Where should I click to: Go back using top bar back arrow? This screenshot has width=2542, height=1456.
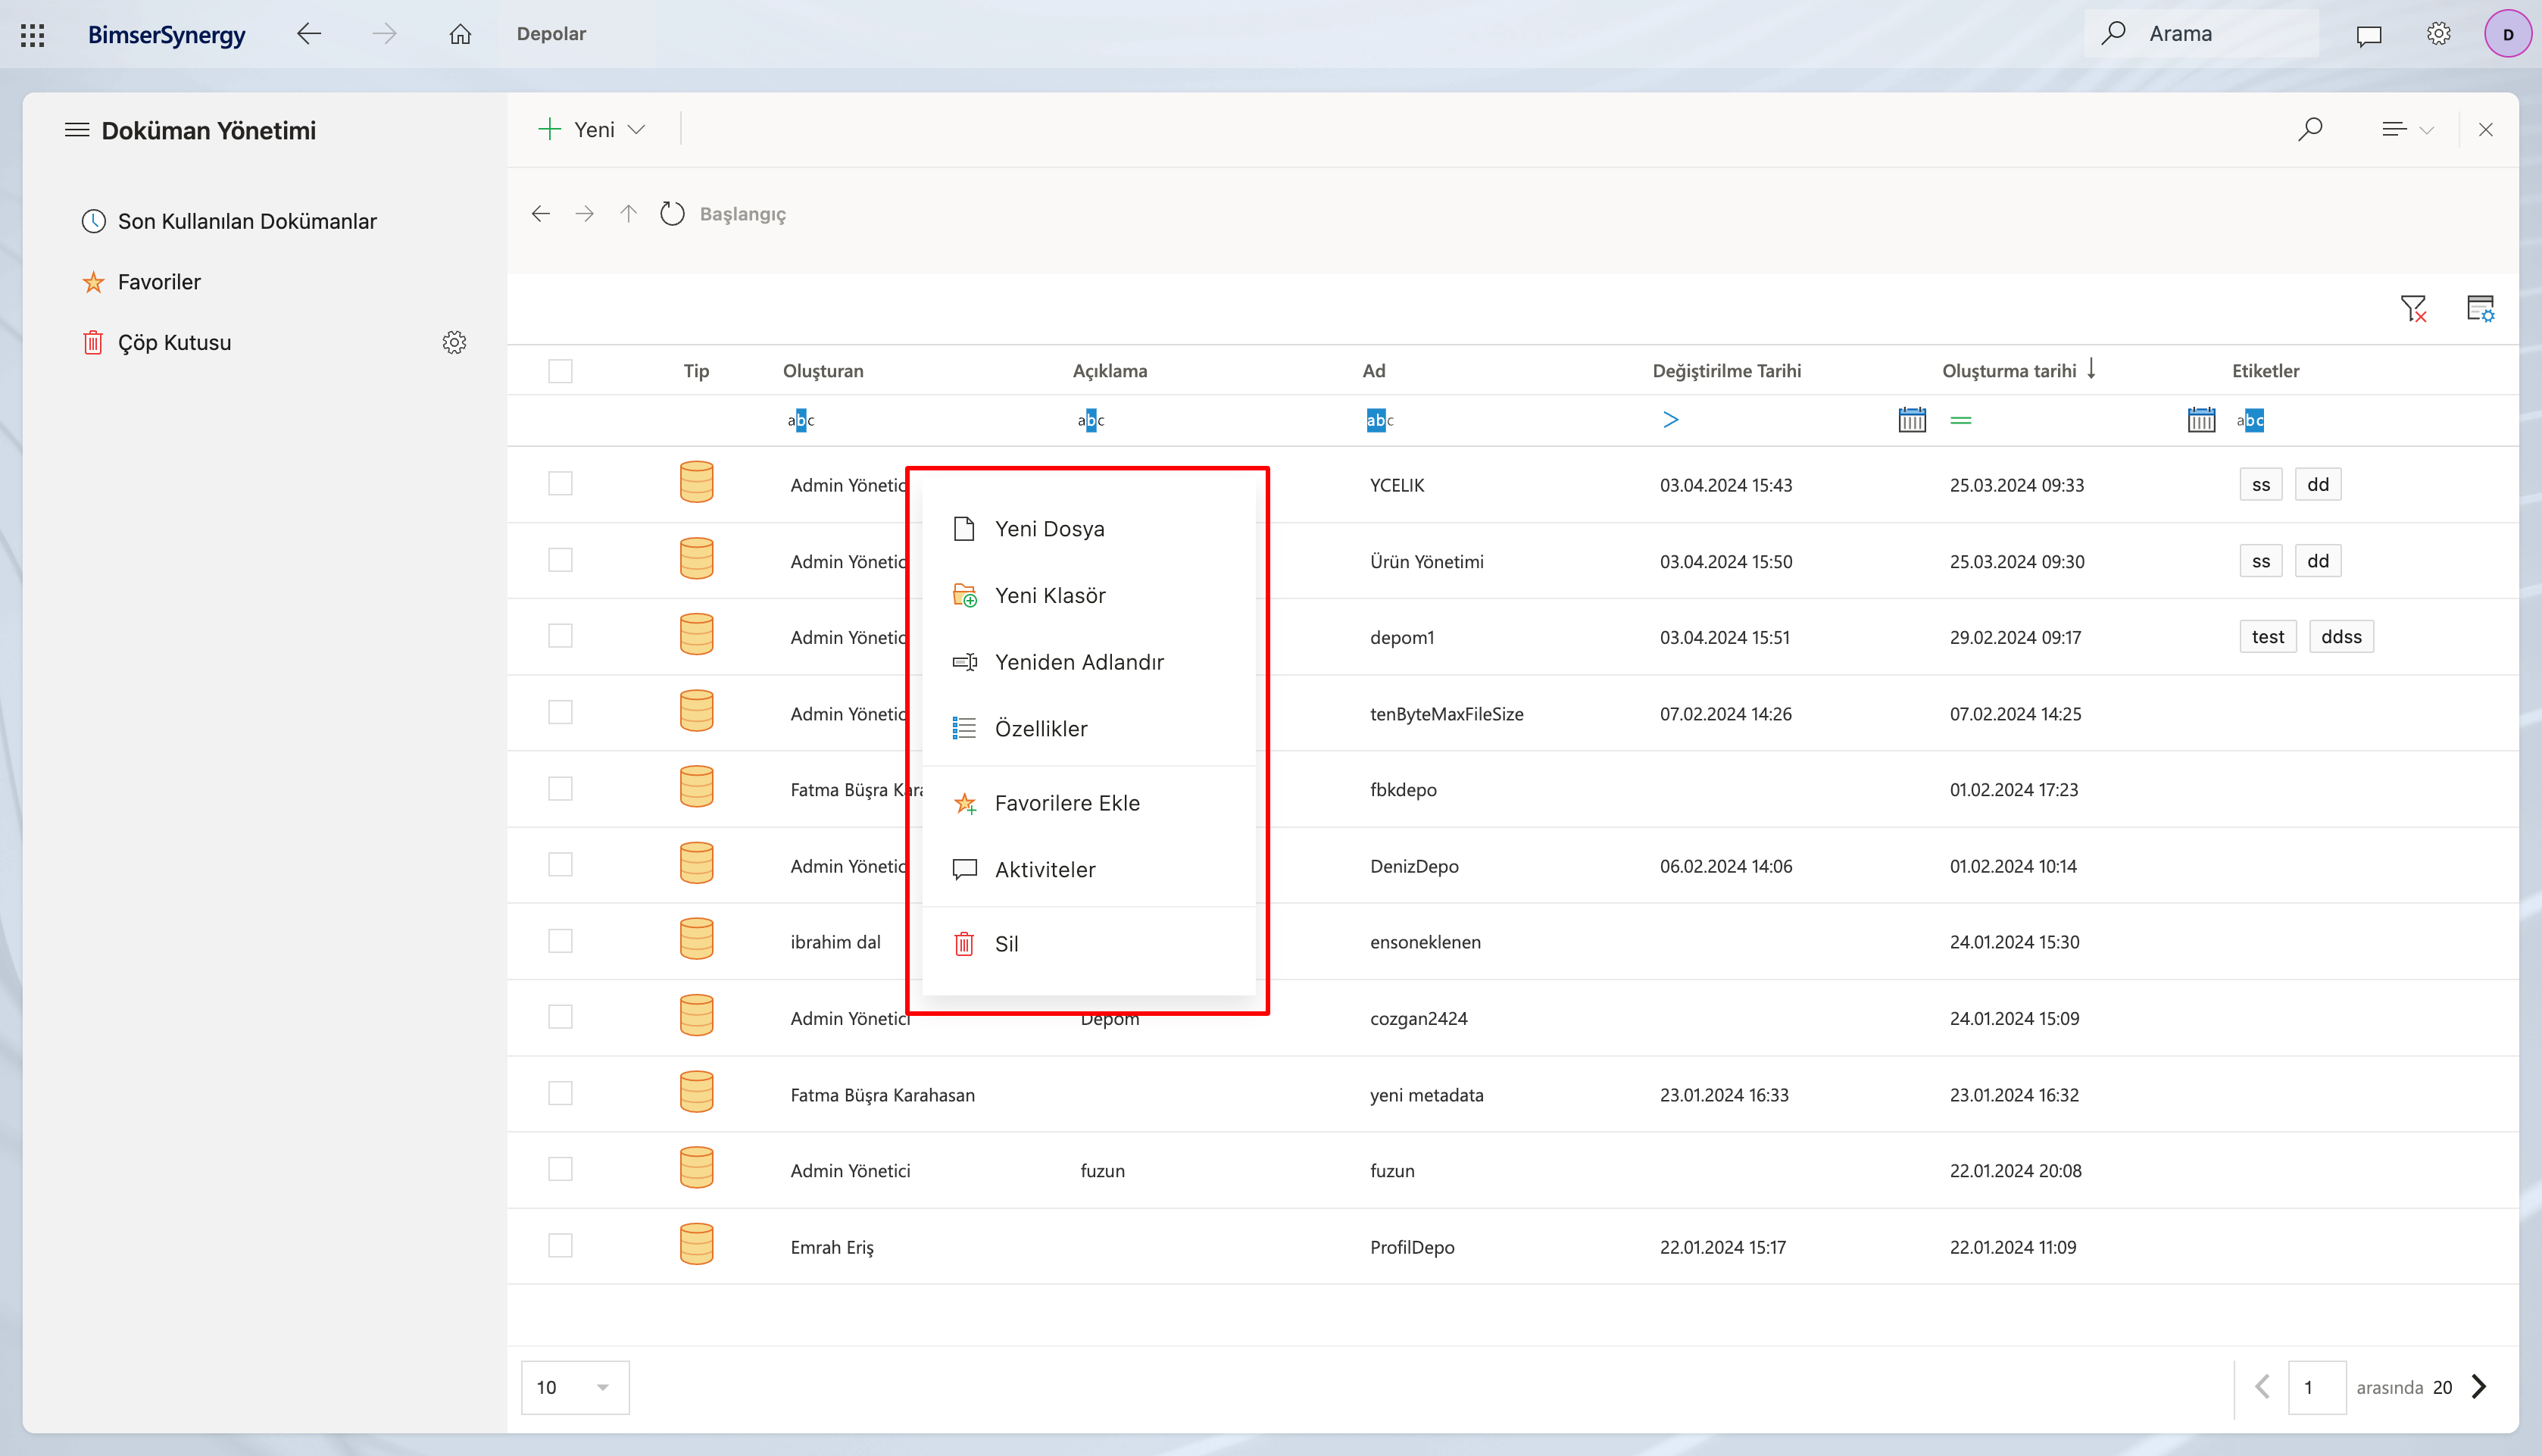pyautogui.click(x=309, y=34)
